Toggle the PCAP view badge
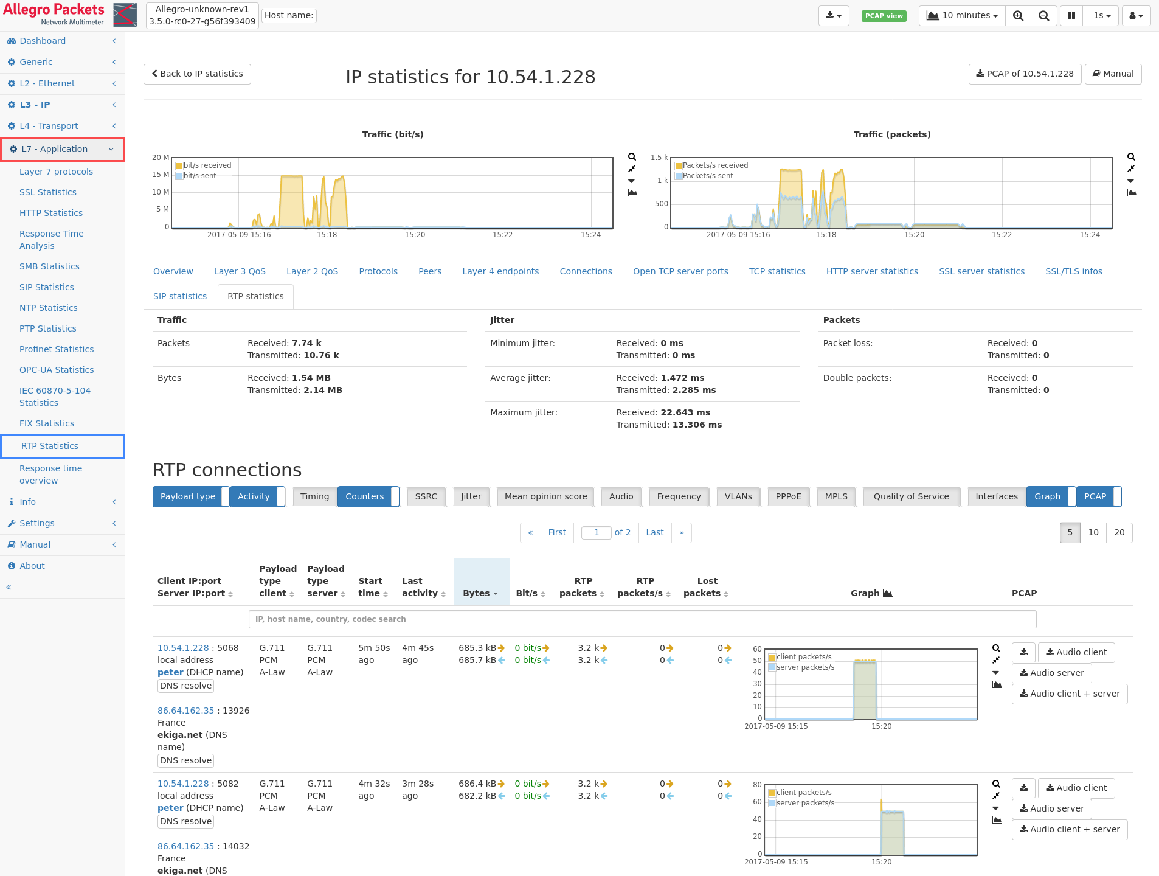The width and height of the screenshot is (1159, 876). pos(884,16)
